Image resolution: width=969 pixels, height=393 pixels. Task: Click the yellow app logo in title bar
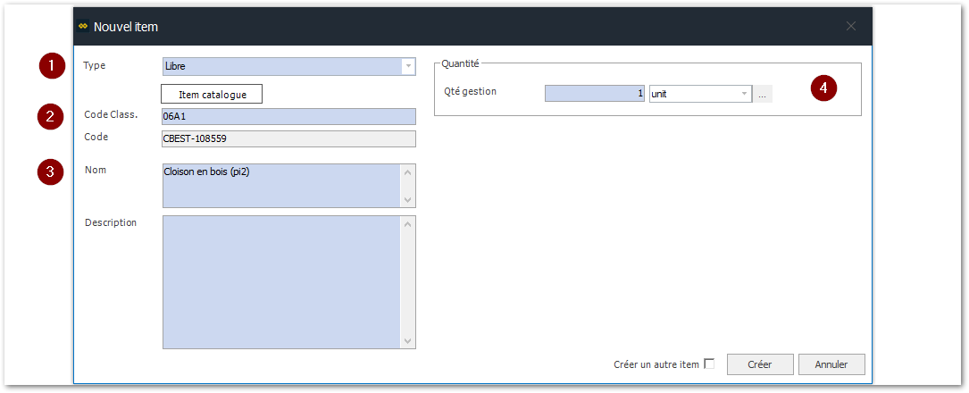(x=84, y=27)
